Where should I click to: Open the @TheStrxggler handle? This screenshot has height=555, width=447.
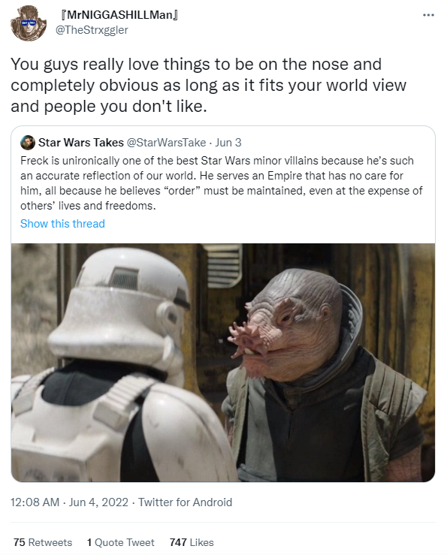tap(92, 30)
